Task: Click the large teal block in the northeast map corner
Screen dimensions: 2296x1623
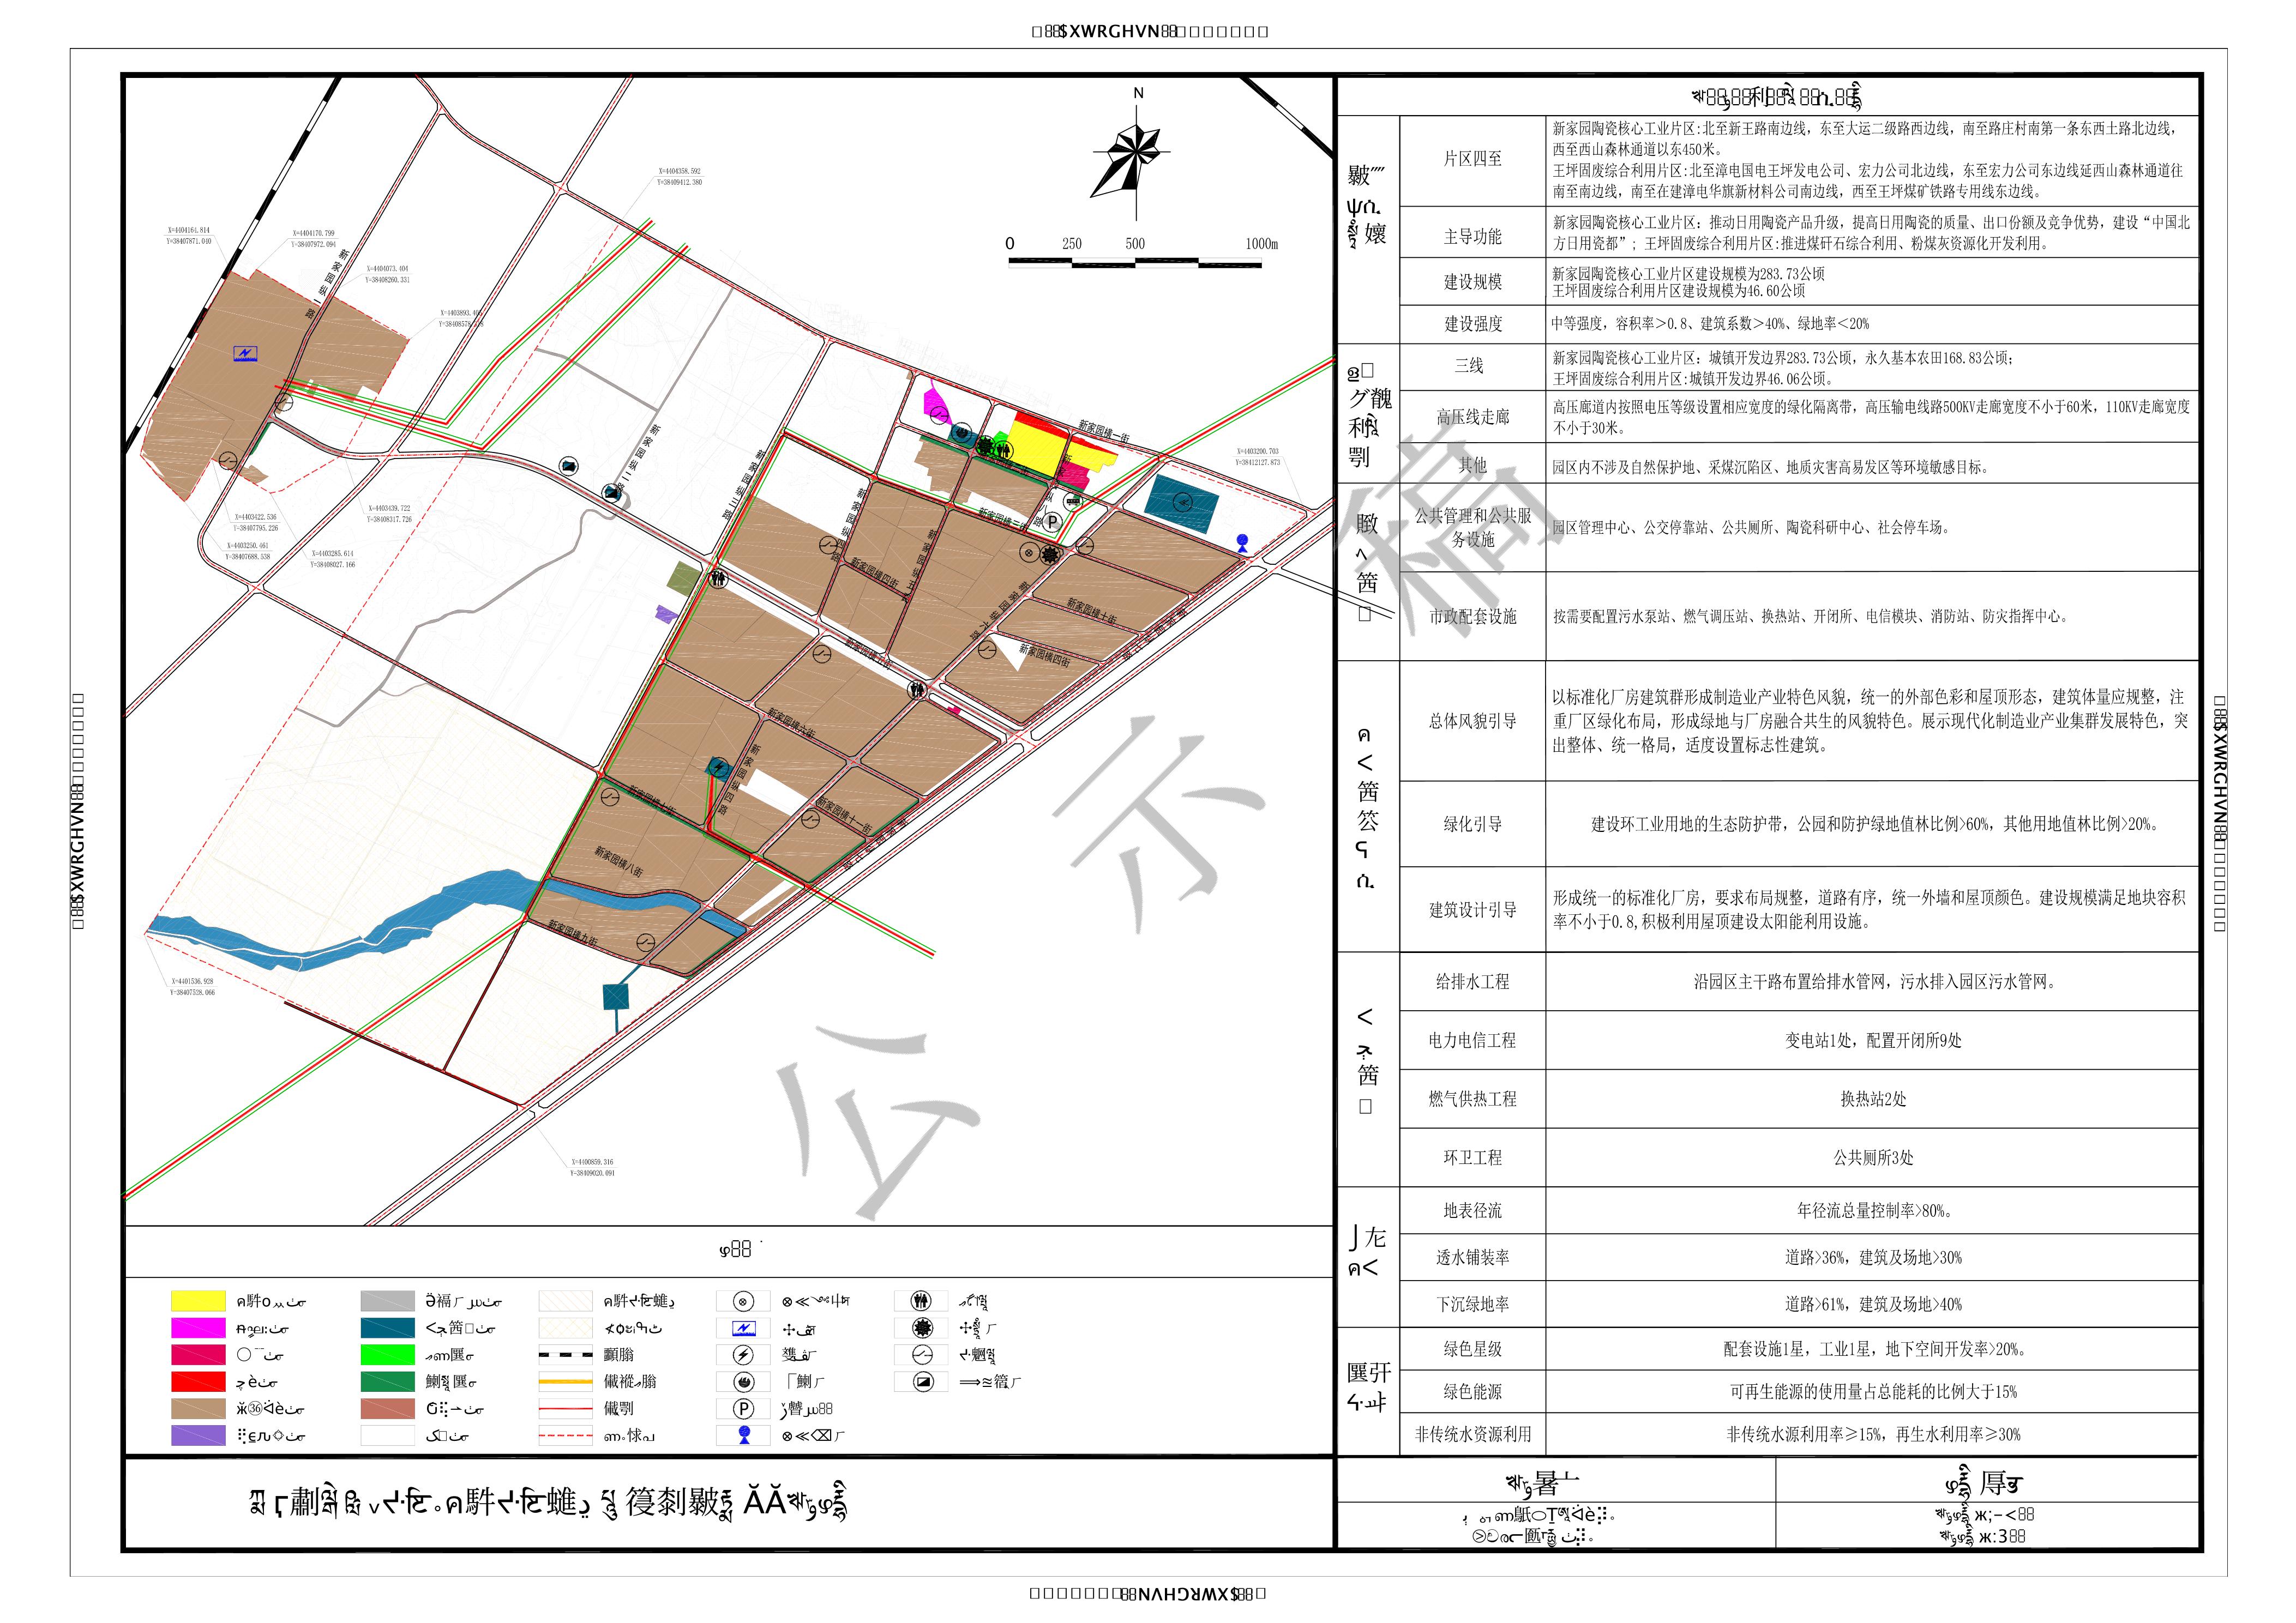Action: pos(1182,503)
